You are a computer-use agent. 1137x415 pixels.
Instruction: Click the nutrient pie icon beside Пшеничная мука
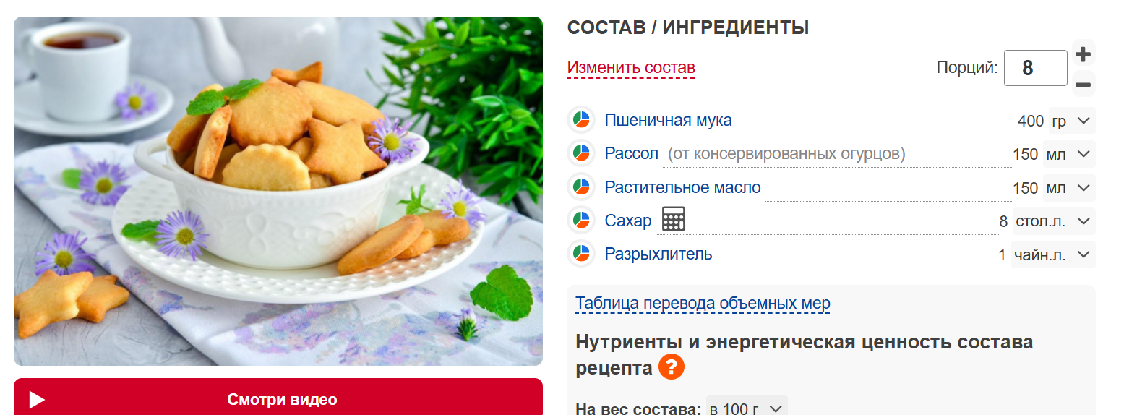pos(581,120)
